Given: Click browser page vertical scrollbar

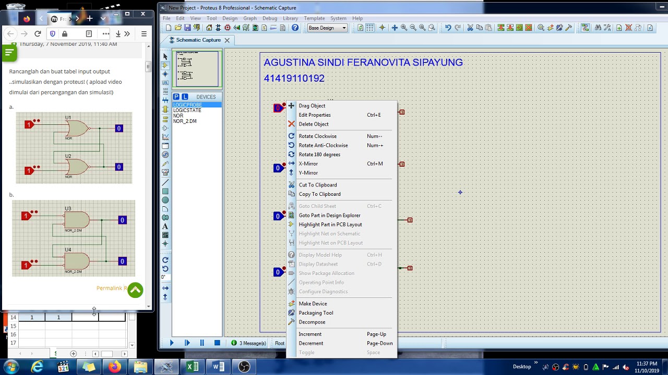Looking at the screenshot, I should tap(148, 175).
